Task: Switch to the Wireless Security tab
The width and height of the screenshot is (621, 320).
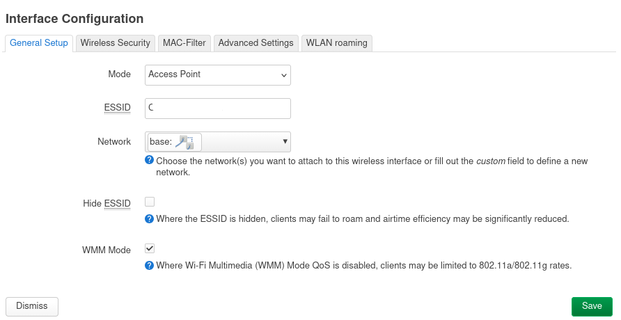Action: click(115, 43)
